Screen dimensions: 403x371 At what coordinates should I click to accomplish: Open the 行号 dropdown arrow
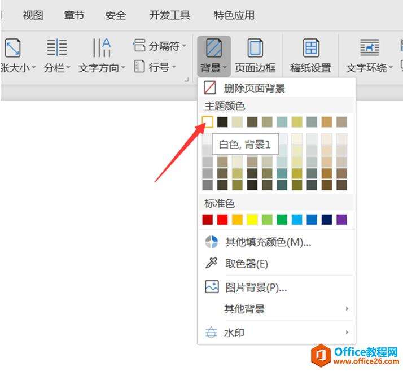[174, 67]
